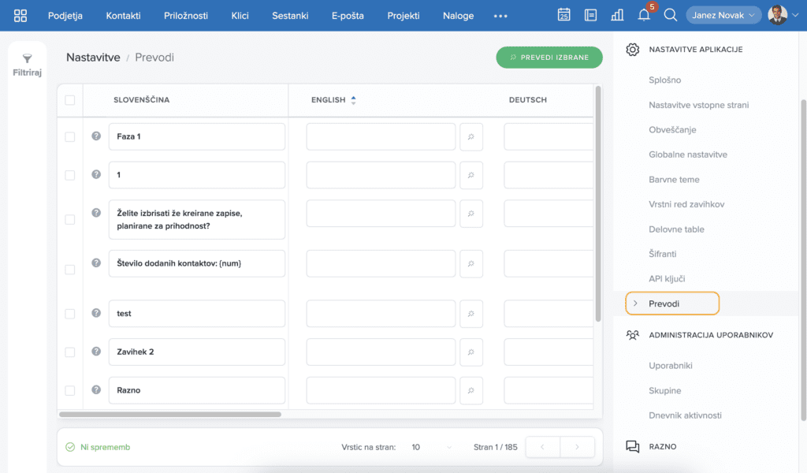Select Šifranti in settings sidebar

point(662,254)
